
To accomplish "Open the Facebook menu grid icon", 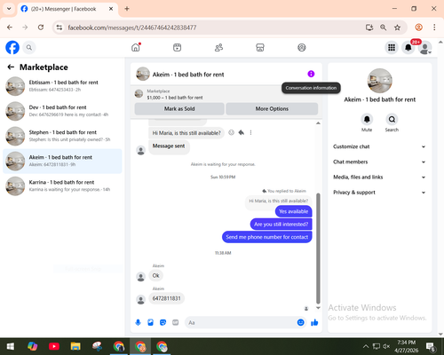I will [x=392, y=47].
